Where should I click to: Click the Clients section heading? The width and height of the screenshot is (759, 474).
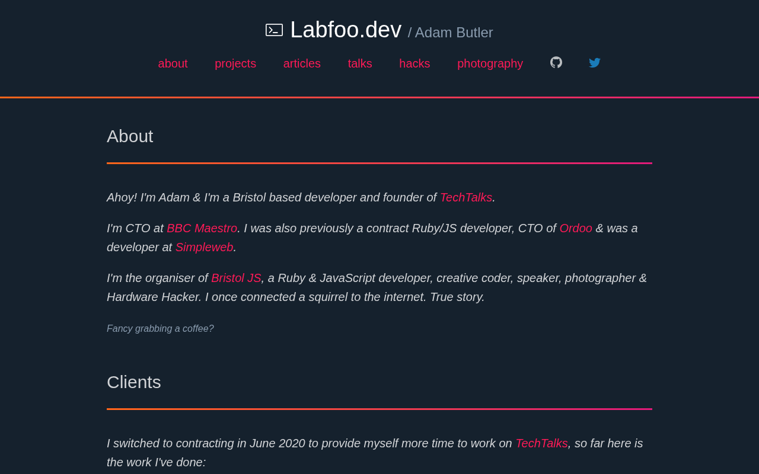point(134,382)
